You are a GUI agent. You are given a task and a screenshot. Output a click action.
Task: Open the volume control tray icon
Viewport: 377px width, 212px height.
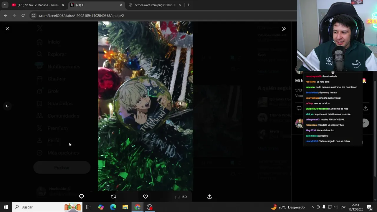335,207
